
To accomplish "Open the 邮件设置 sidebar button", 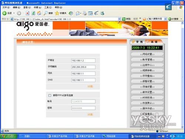I will coord(147,92).
